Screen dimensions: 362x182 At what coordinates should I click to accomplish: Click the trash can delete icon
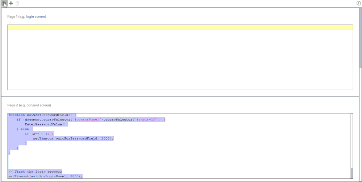click(17, 3)
